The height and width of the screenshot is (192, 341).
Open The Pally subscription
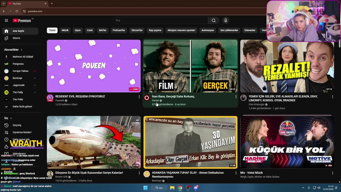coord(20,92)
